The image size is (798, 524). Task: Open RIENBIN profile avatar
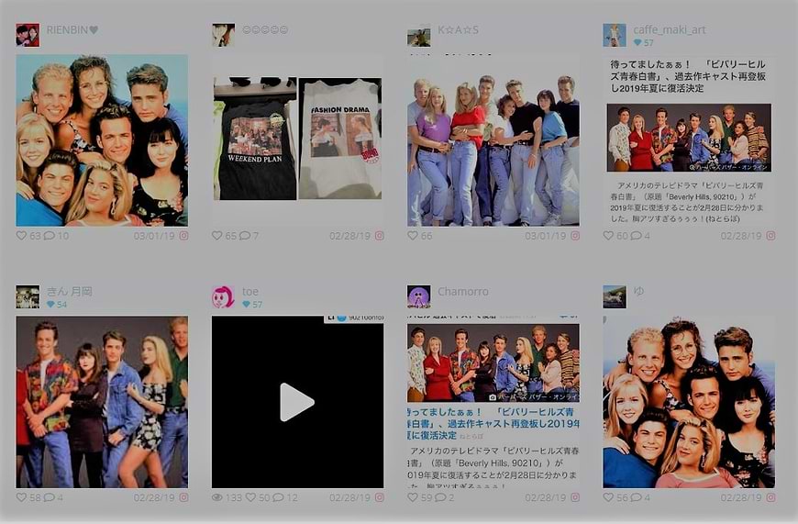28,35
